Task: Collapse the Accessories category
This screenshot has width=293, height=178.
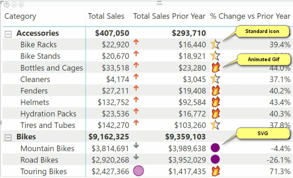Action: pos(8,33)
